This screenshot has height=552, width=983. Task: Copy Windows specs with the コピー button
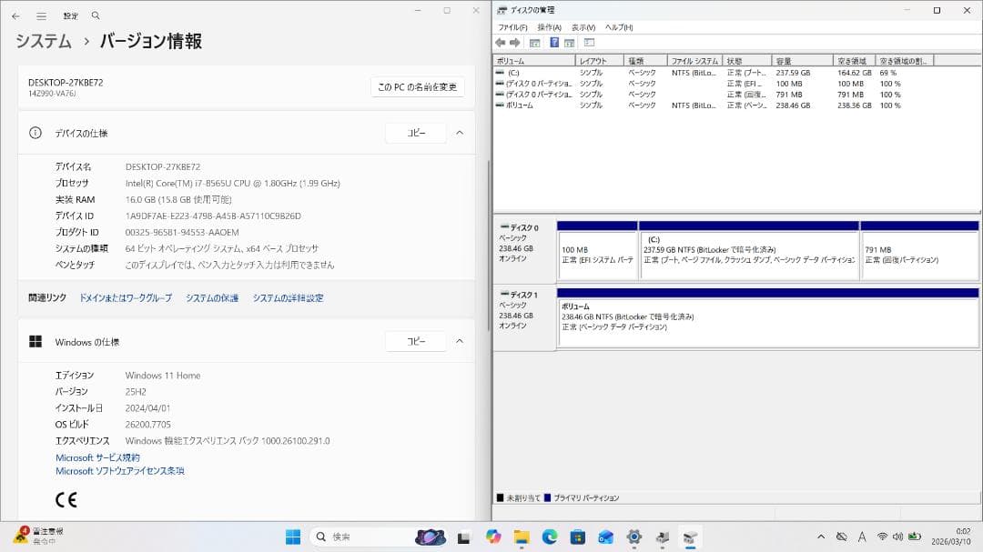pyautogui.click(x=416, y=341)
